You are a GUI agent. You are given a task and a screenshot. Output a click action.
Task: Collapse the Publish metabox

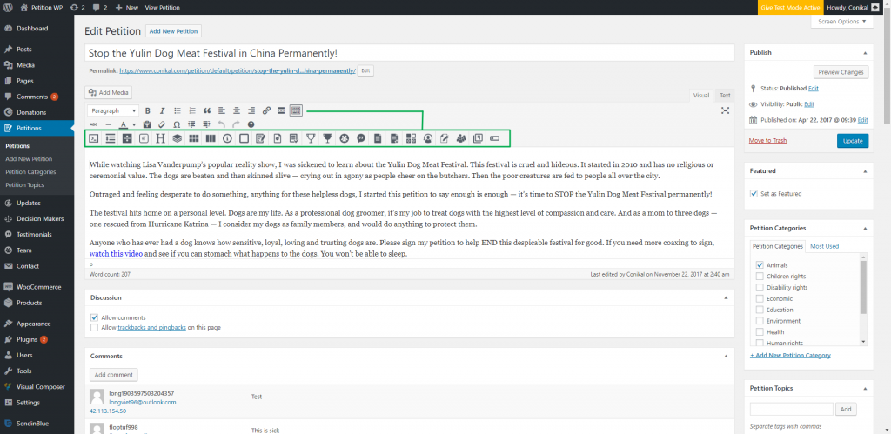click(865, 52)
